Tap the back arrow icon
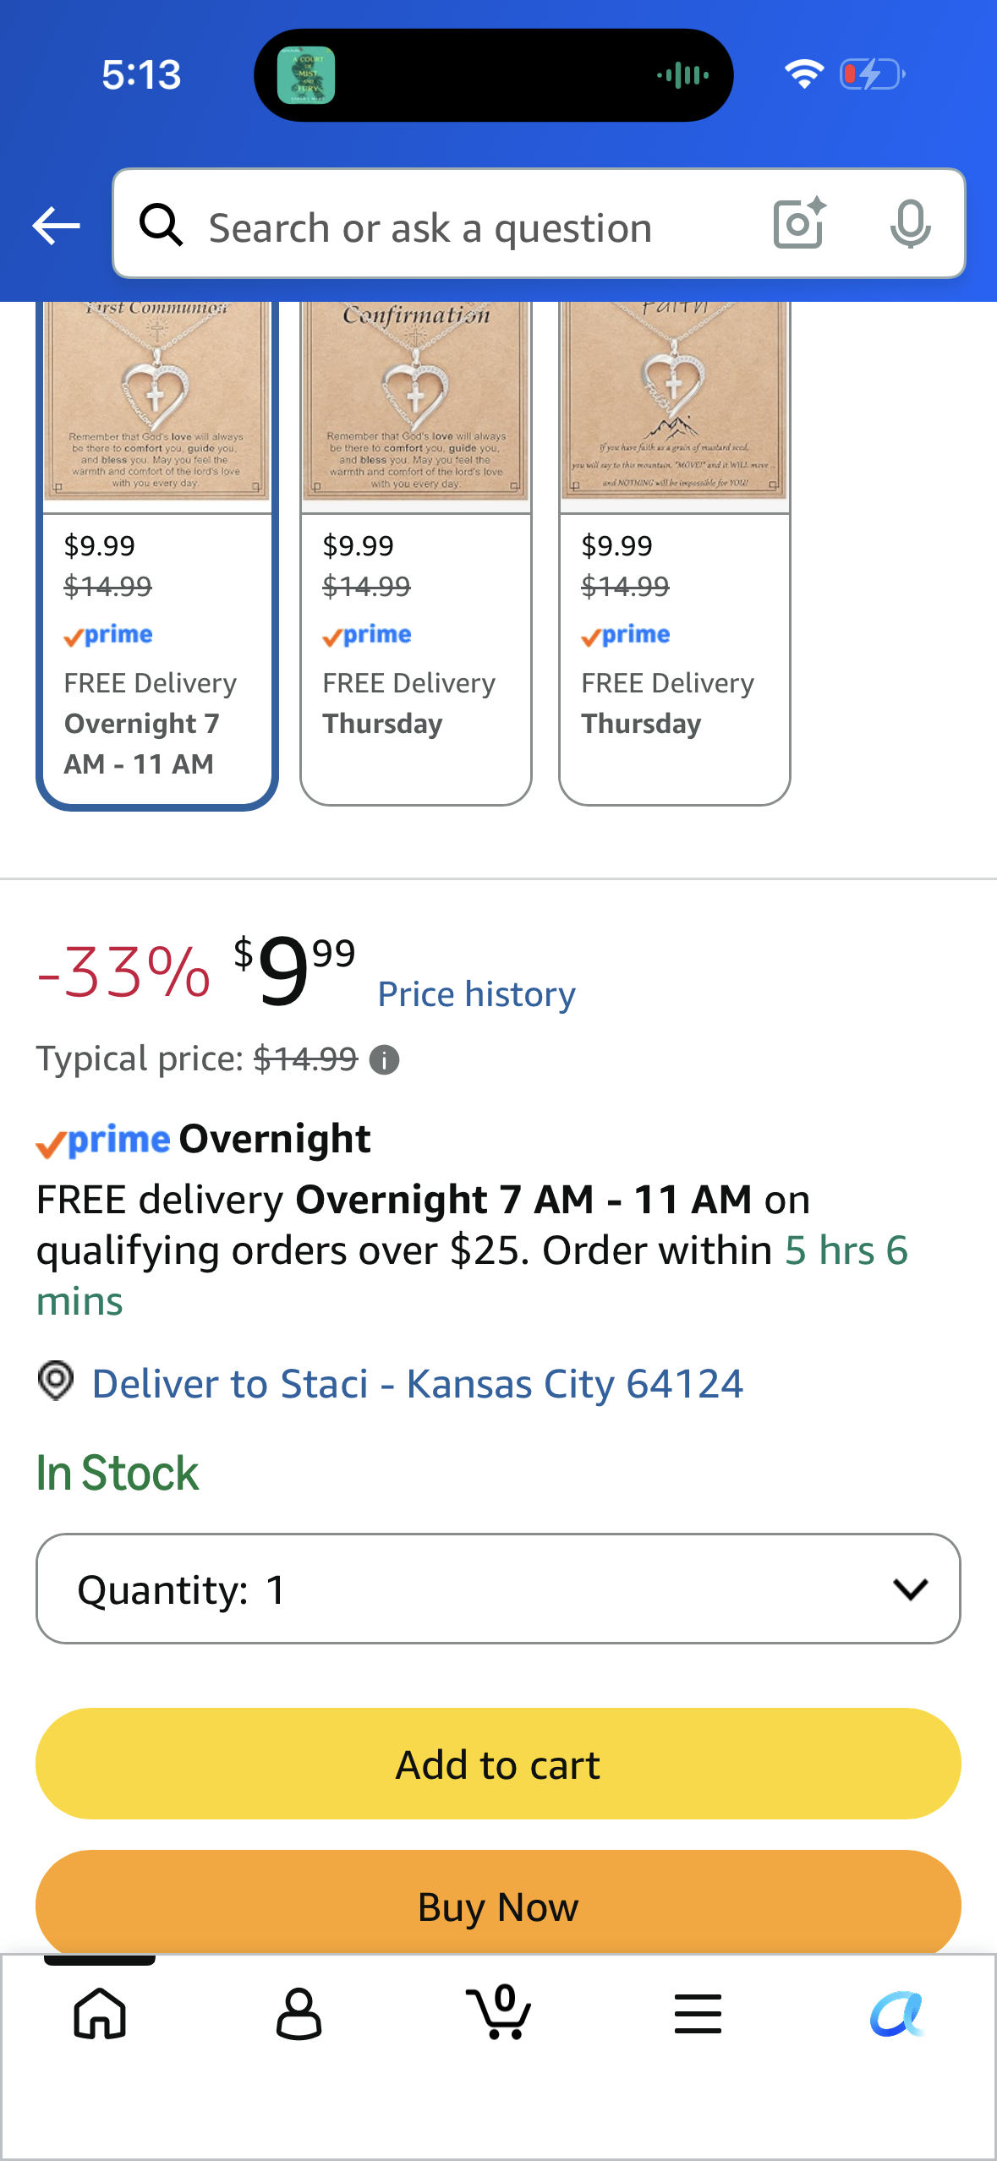The width and height of the screenshot is (997, 2161). tap(56, 226)
